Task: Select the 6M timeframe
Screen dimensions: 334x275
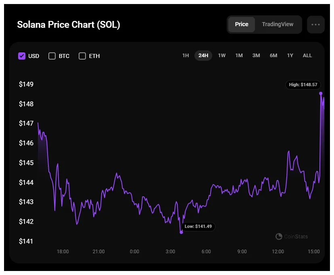Action: 273,56
